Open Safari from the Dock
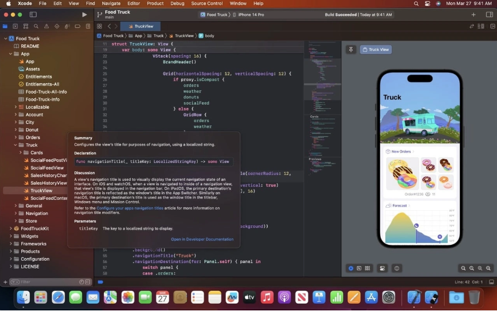 (58, 298)
